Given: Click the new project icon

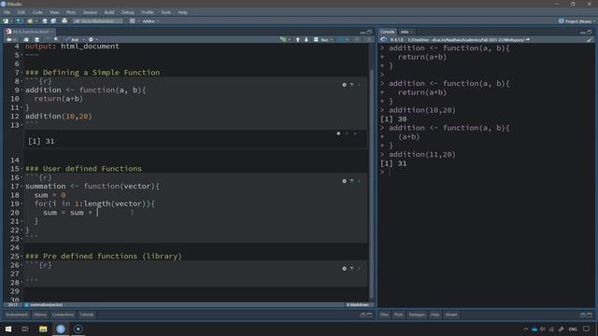Looking at the screenshot, I should point(19,21).
